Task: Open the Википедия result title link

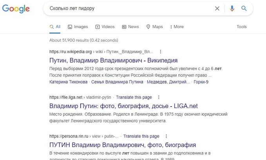Action: [113, 60]
